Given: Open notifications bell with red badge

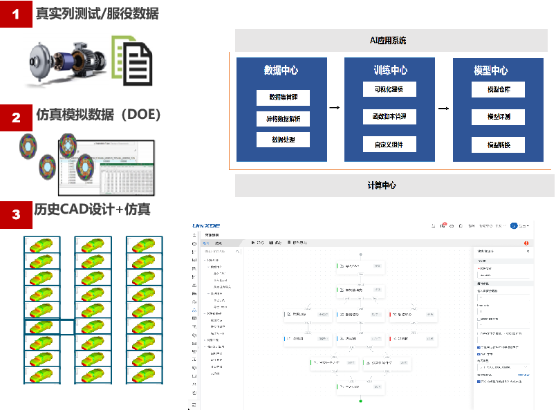Looking at the screenshot, I should [x=443, y=225].
